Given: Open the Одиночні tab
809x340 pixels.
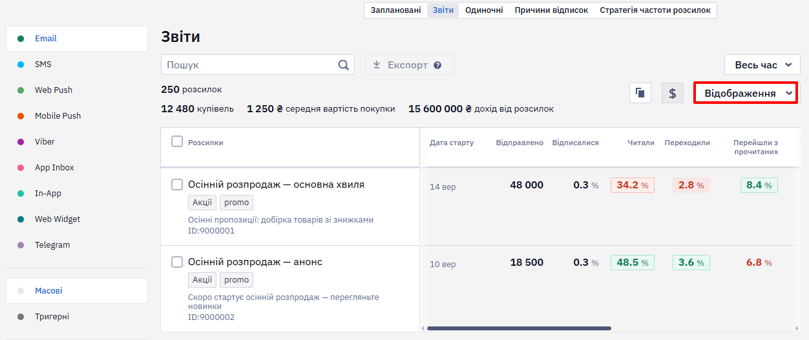Looking at the screenshot, I should (484, 10).
